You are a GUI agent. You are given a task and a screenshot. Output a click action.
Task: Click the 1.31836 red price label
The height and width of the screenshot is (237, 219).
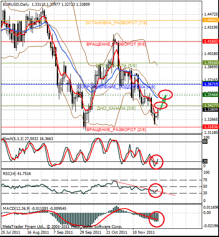[210, 127]
